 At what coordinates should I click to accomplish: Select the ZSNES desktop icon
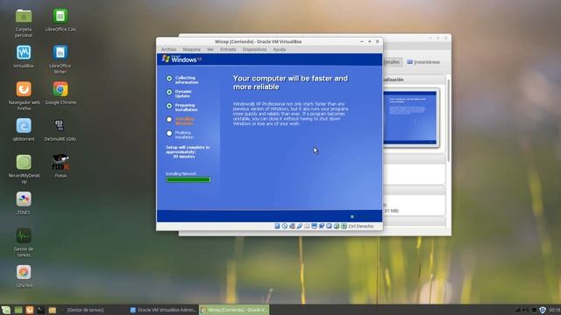click(x=24, y=203)
